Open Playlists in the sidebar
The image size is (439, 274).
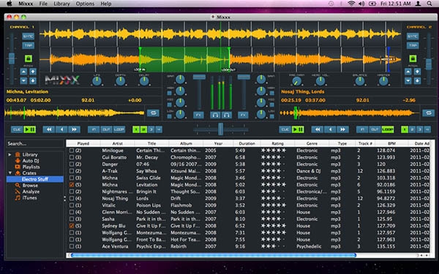[x=31, y=167]
